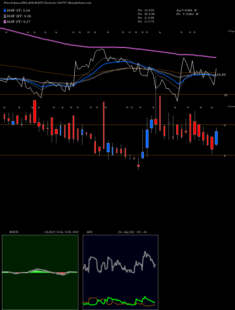
Task: Select the 'DOW ST: 8.54' label
Action: click(x=18, y=11)
